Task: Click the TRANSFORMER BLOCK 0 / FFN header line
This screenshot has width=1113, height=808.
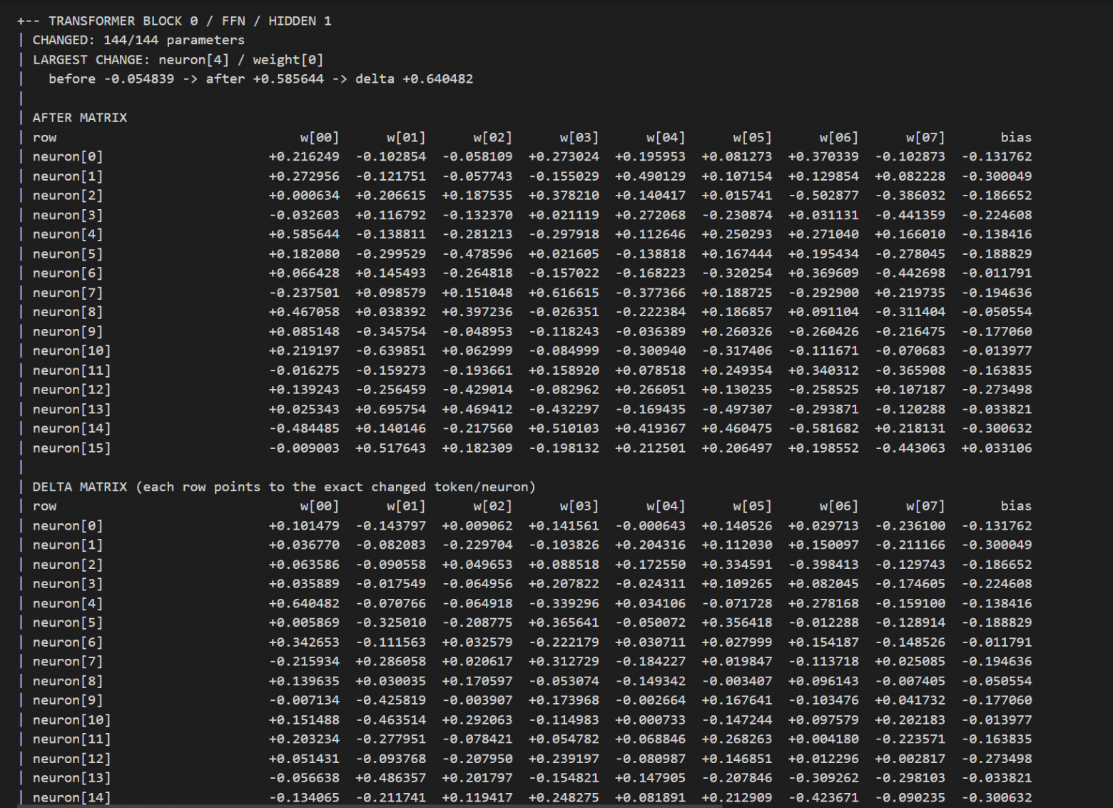Action: point(174,21)
